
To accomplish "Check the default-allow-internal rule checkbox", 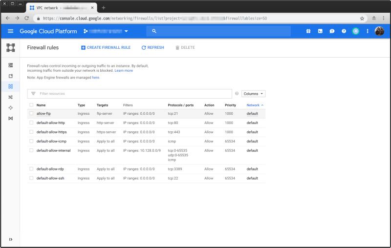I will tap(31, 150).
